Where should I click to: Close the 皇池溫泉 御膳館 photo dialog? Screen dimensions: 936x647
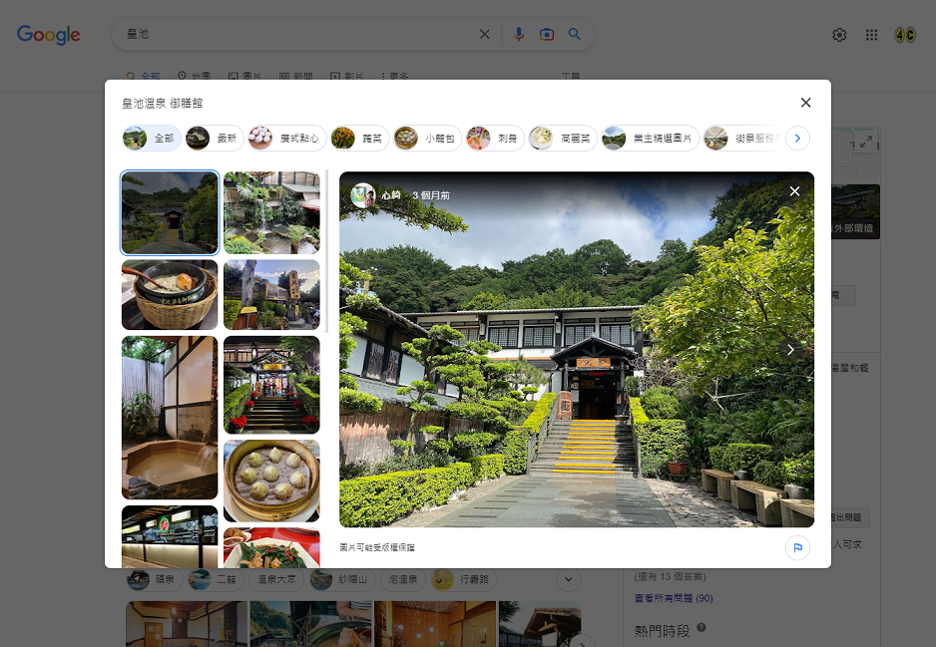(805, 103)
